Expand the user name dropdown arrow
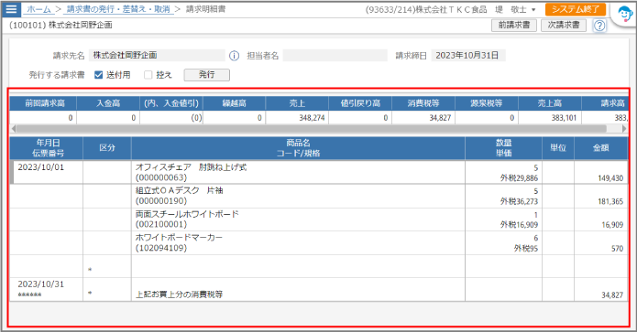 point(533,10)
